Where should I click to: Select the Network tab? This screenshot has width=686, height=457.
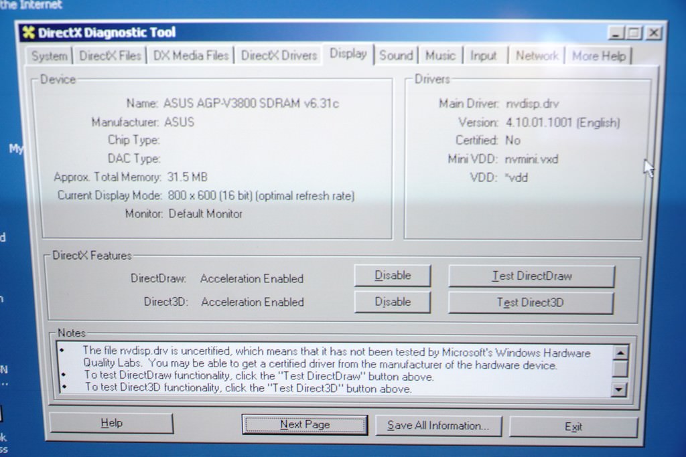tap(537, 56)
